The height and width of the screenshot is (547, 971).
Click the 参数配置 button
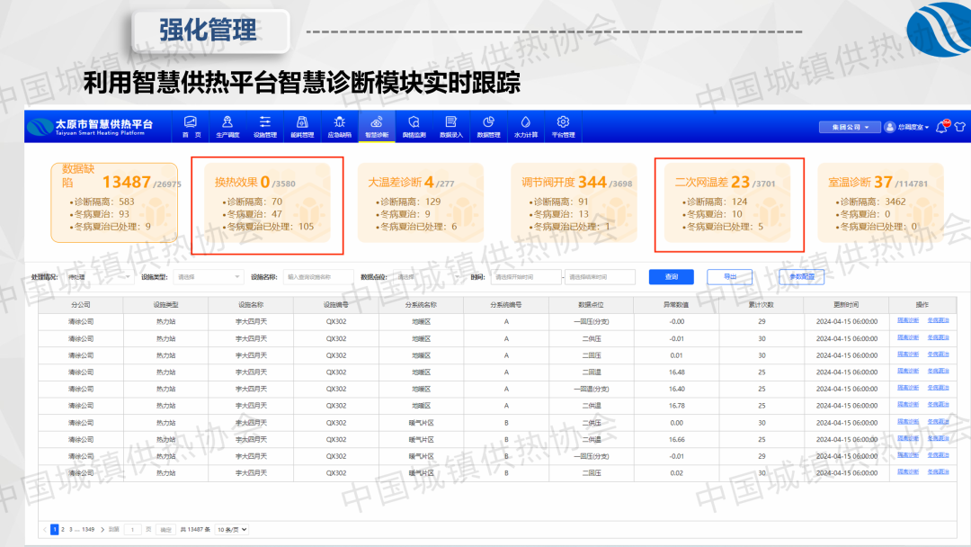click(801, 277)
